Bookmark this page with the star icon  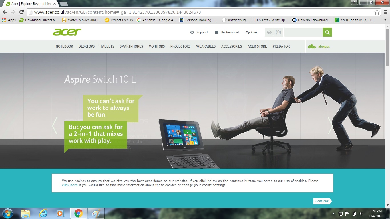point(377,12)
